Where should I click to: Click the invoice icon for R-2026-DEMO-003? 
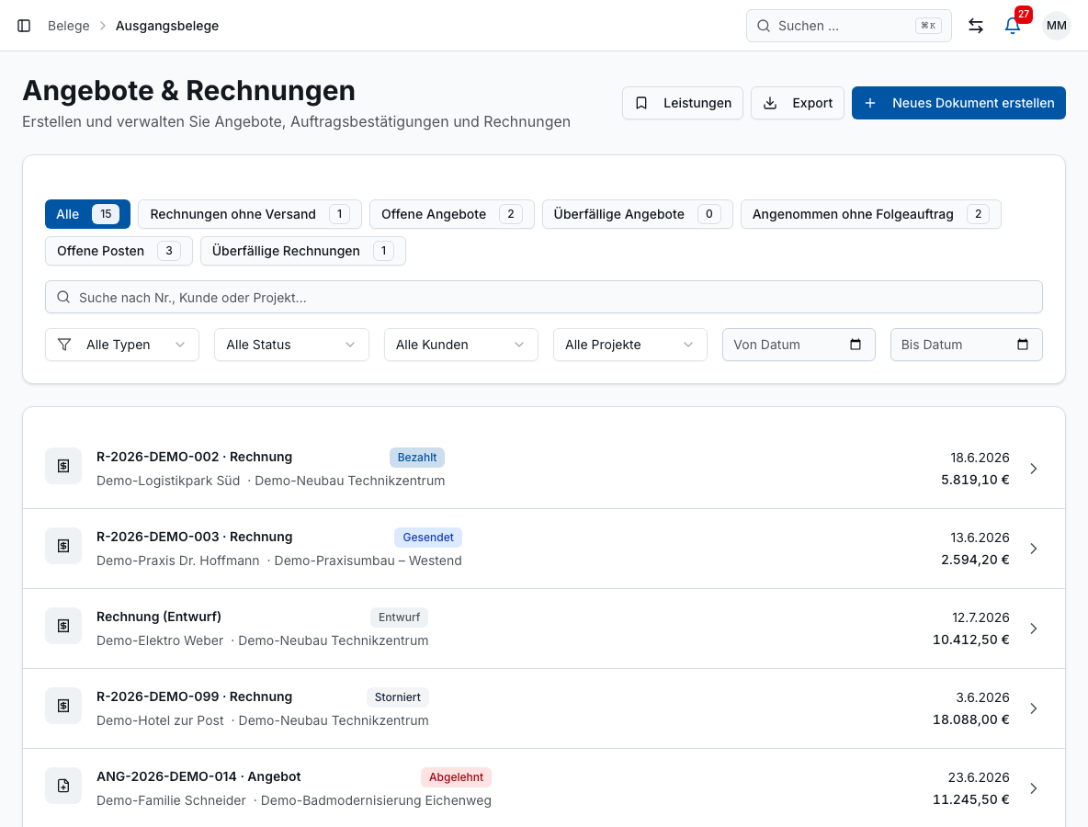coord(63,546)
